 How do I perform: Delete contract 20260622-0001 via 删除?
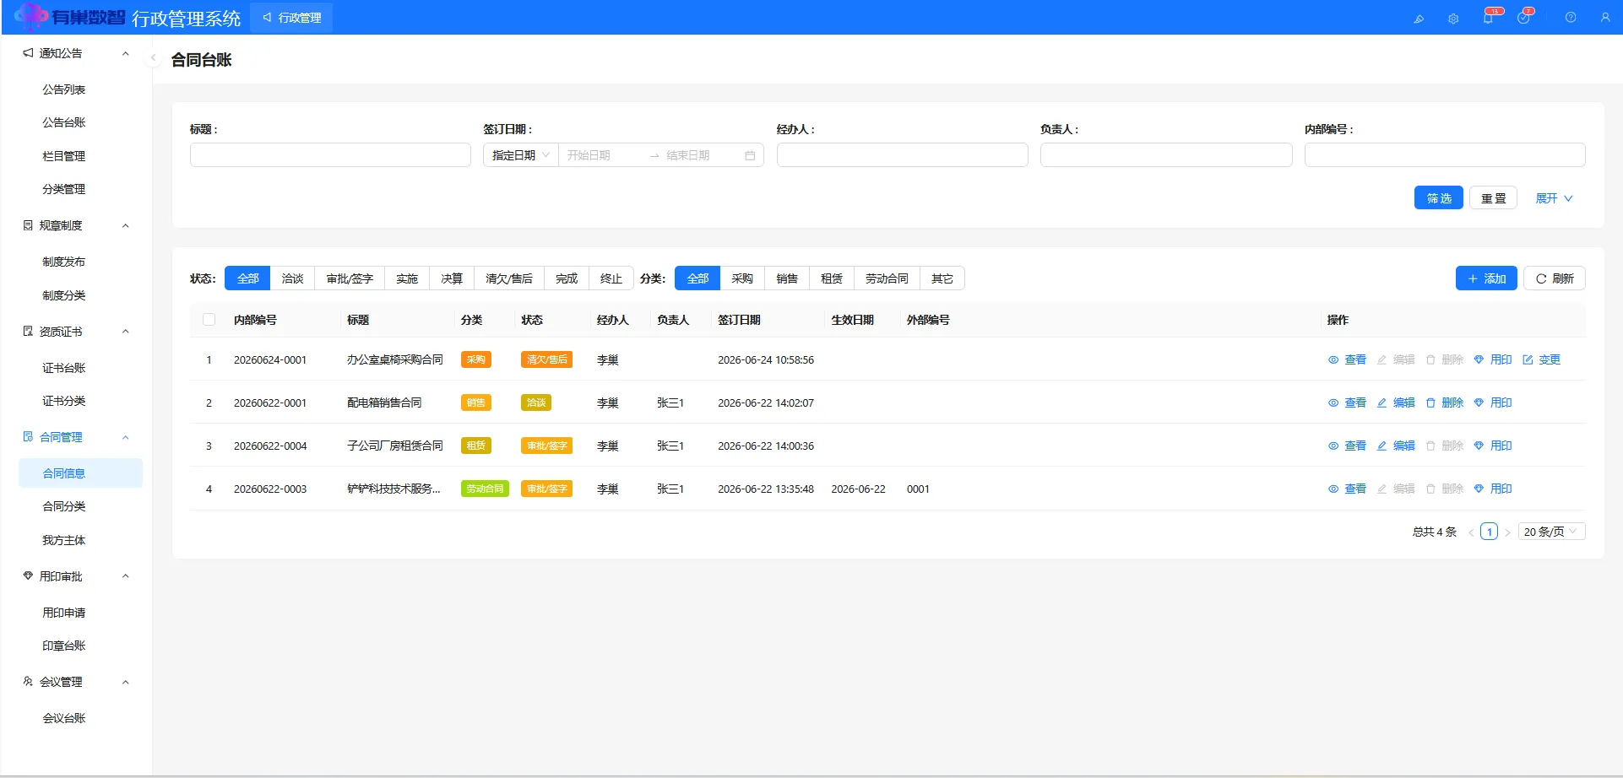click(1444, 403)
